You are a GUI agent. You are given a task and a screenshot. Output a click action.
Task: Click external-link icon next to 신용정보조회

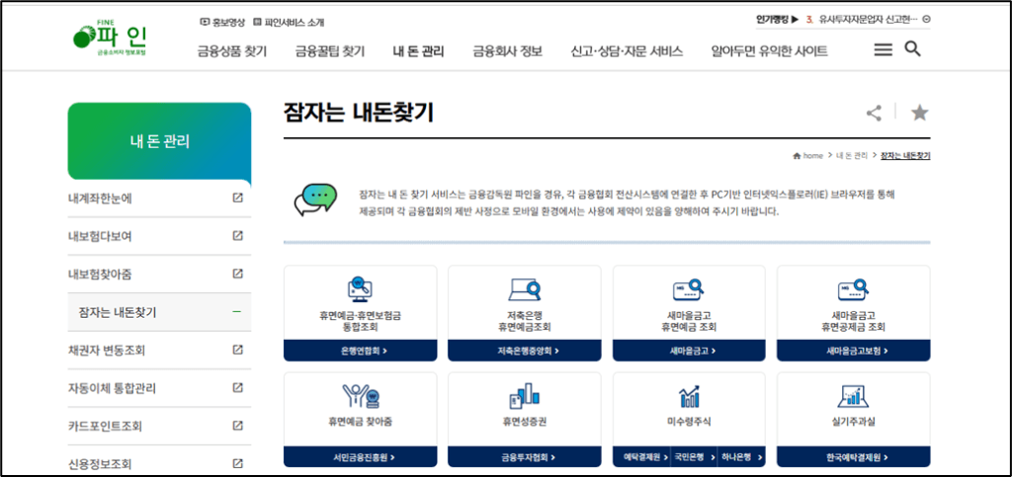237,463
